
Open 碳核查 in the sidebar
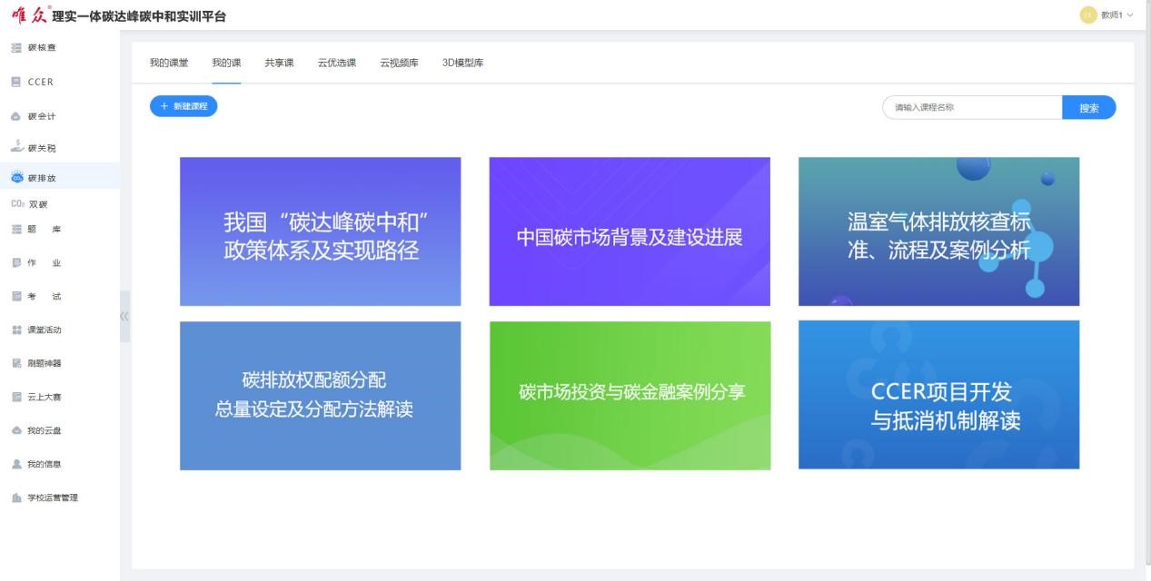(41, 47)
